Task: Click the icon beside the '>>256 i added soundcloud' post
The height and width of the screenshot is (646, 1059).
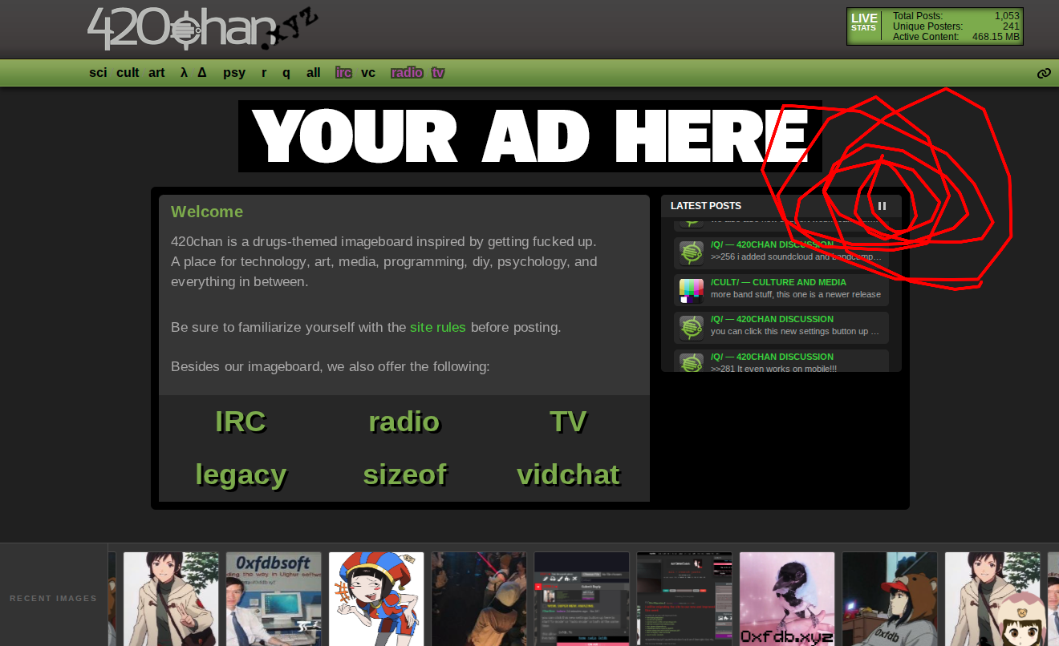Action: [x=691, y=252]
